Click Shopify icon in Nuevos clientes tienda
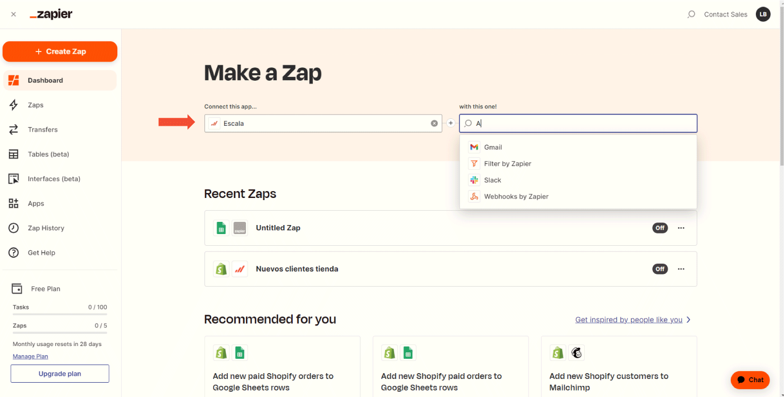 (221, 269)
